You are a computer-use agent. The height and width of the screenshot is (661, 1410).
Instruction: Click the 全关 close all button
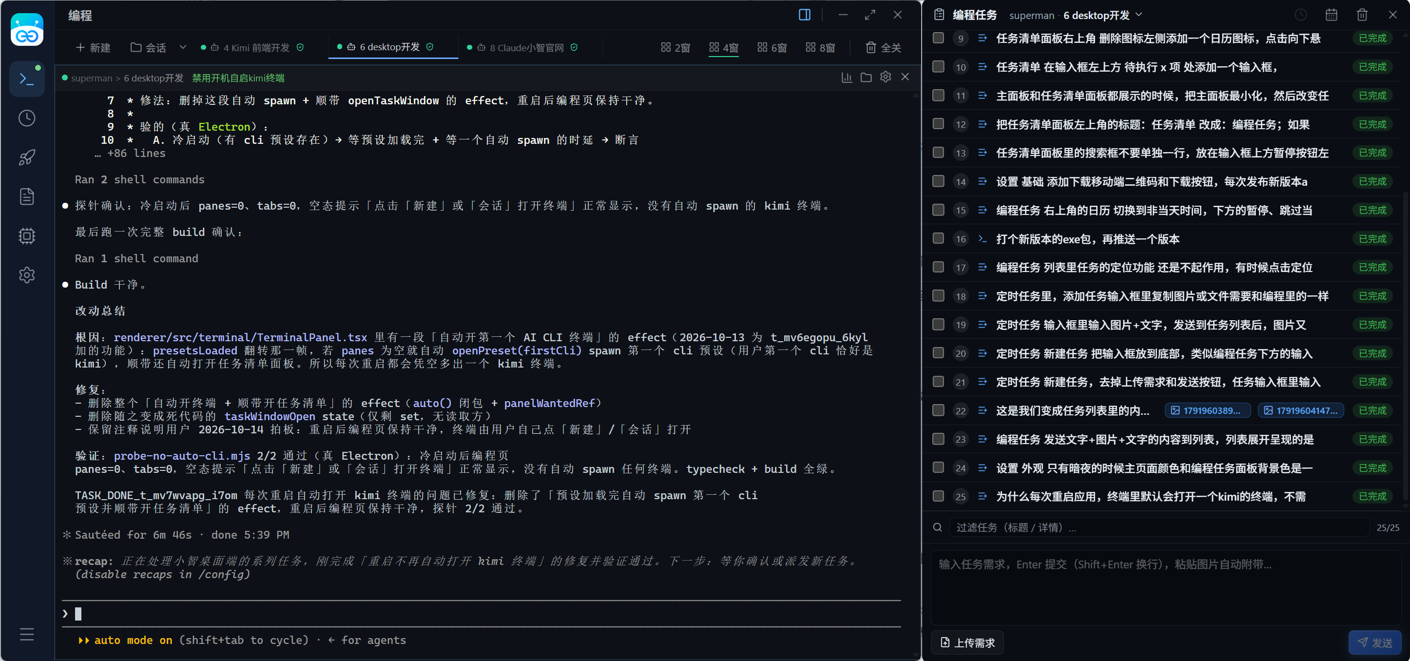(x=883, y=48)
